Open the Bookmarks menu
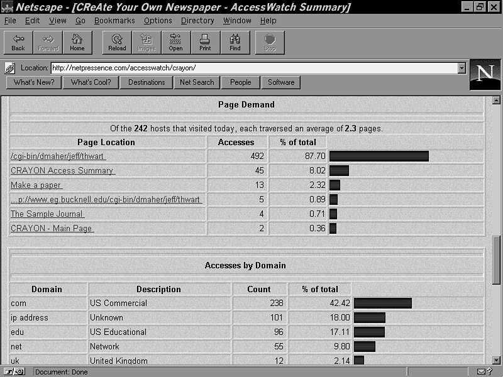The image size is (503, 377). [x=114, y=21]
